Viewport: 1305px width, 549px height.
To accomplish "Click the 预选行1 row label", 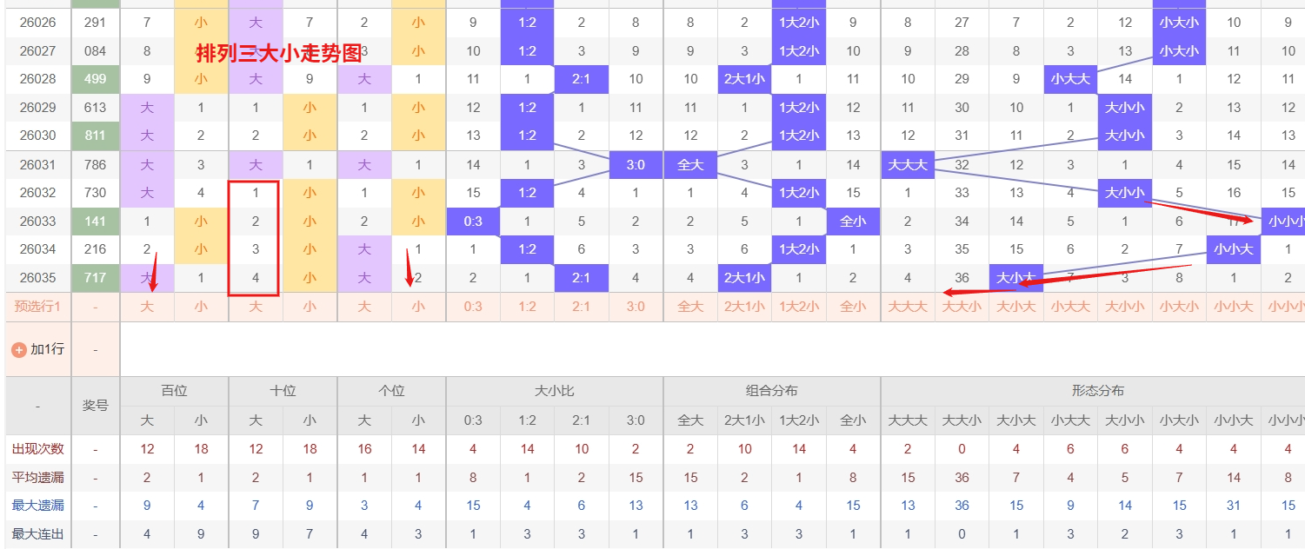I will coord(37,307).
